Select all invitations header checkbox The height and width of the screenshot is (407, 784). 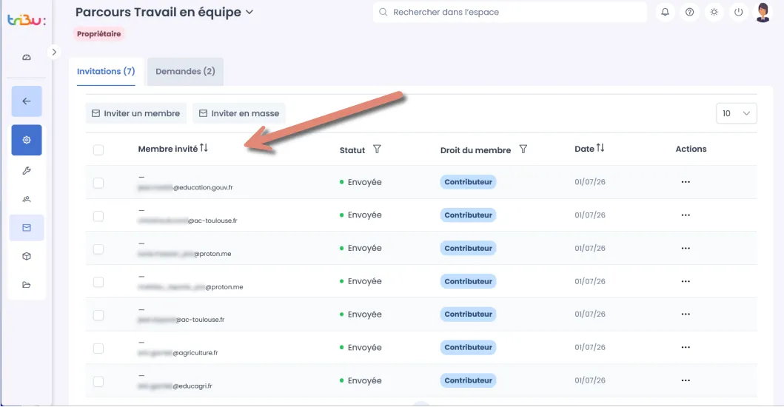pos(98,149)
